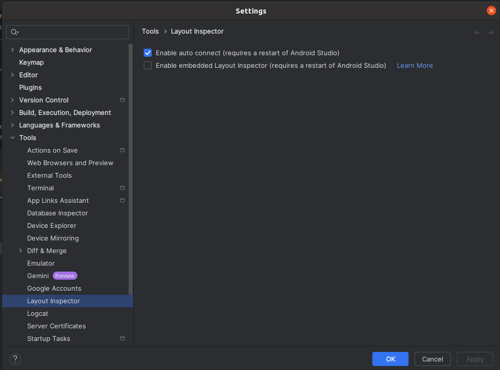
Task: Click project-level icon beside Actions on Save
Action: click(122, 150)
